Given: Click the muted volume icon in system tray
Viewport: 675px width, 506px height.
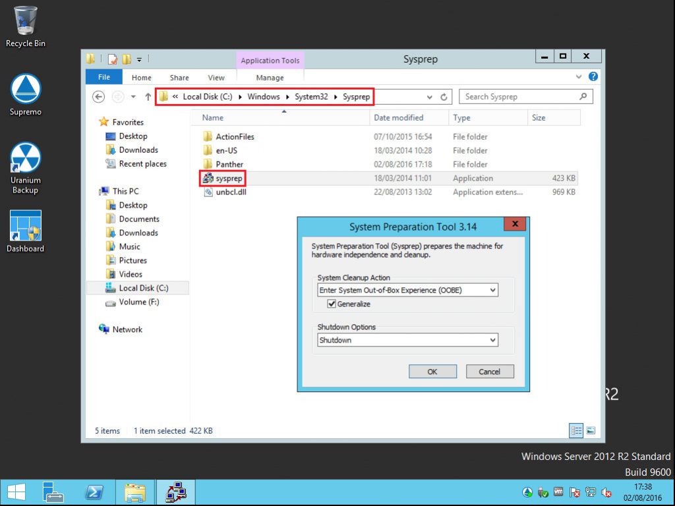Looking at the screenshot, I should tap(606, 492).
